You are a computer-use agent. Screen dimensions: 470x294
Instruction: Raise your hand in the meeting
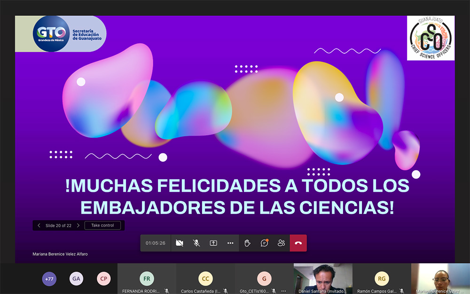[248, 243]
